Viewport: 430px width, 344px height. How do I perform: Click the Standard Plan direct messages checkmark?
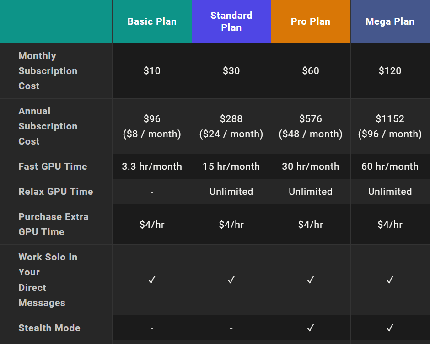tap(231, 280)
